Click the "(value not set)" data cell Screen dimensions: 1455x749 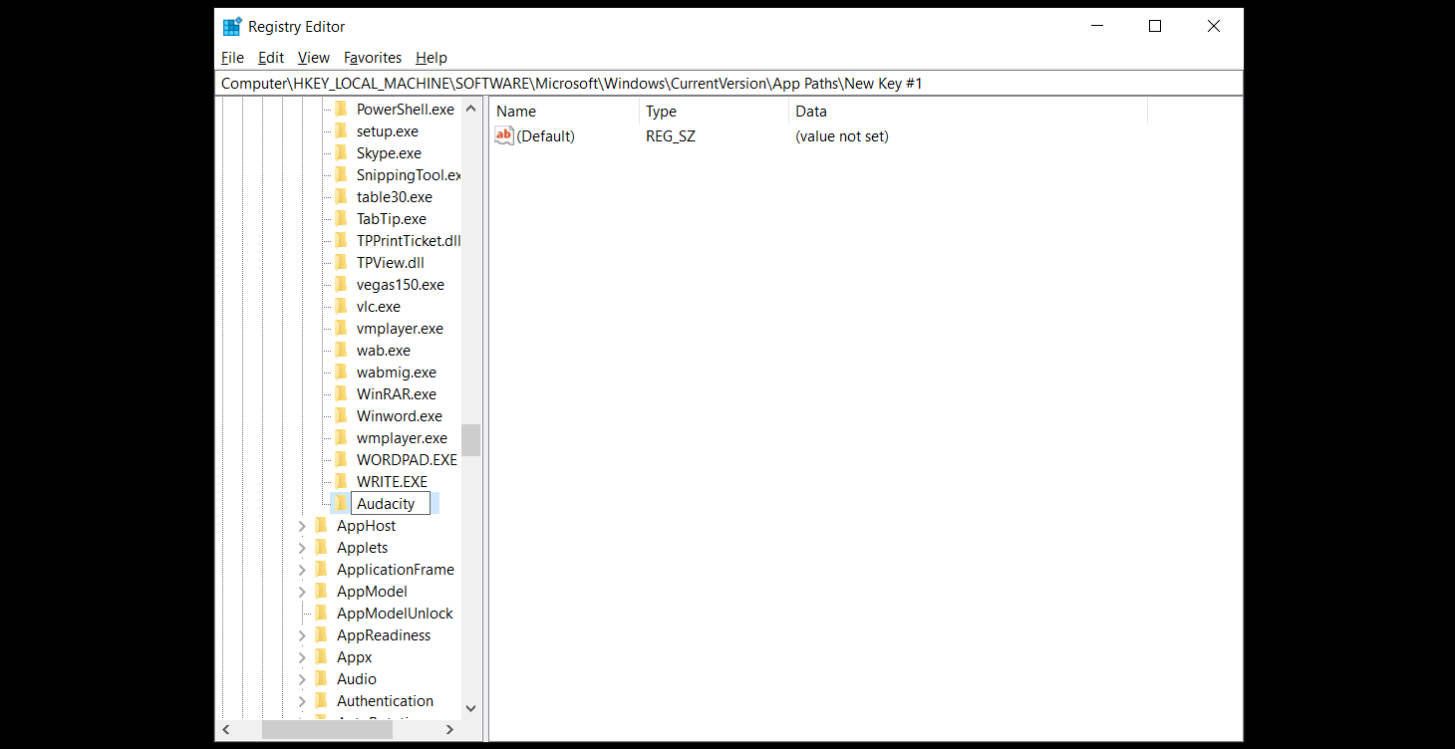point(842,136)
